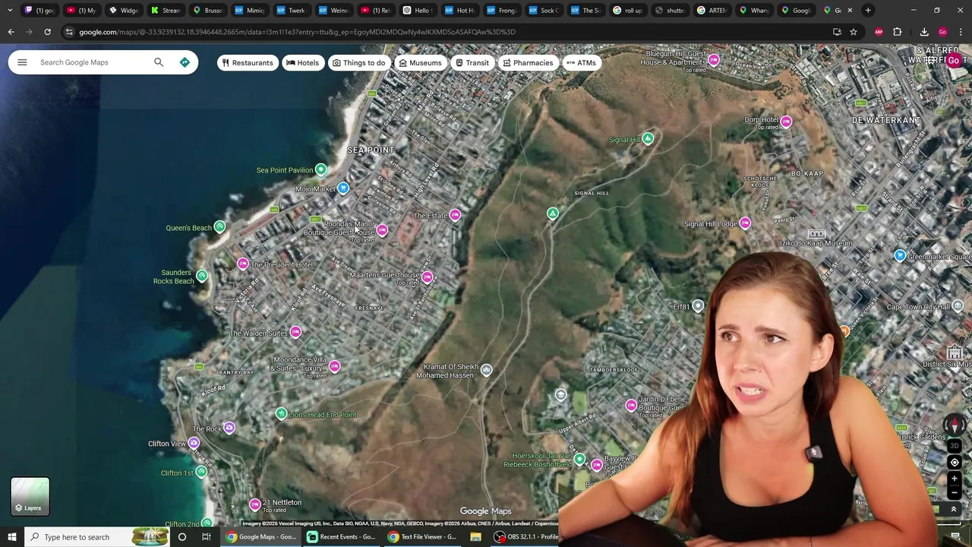Click the SEA POINT neighborhood label
The width and height of the screenshot is (972, 547).
[371, 150]
